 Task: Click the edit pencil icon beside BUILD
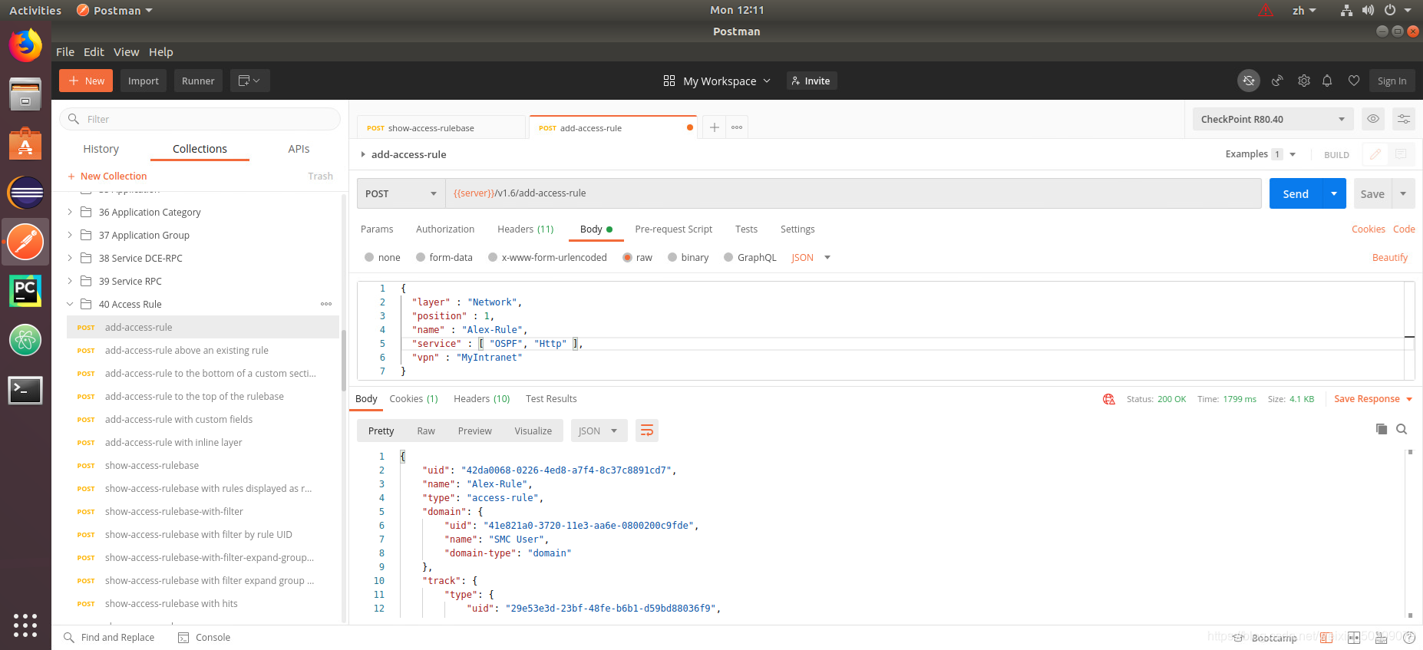point(1375,154)
